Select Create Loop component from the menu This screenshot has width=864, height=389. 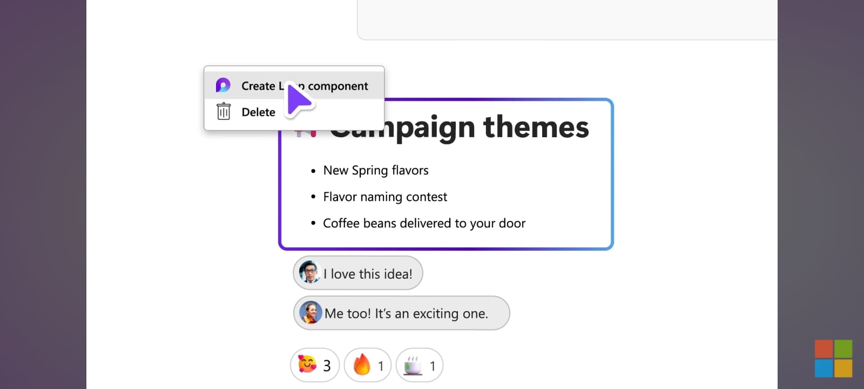coord(305,85)
